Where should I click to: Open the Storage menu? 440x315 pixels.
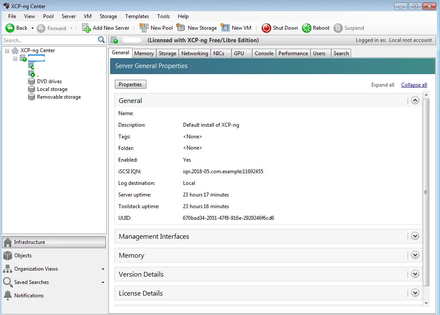click(x=108, y=16)
